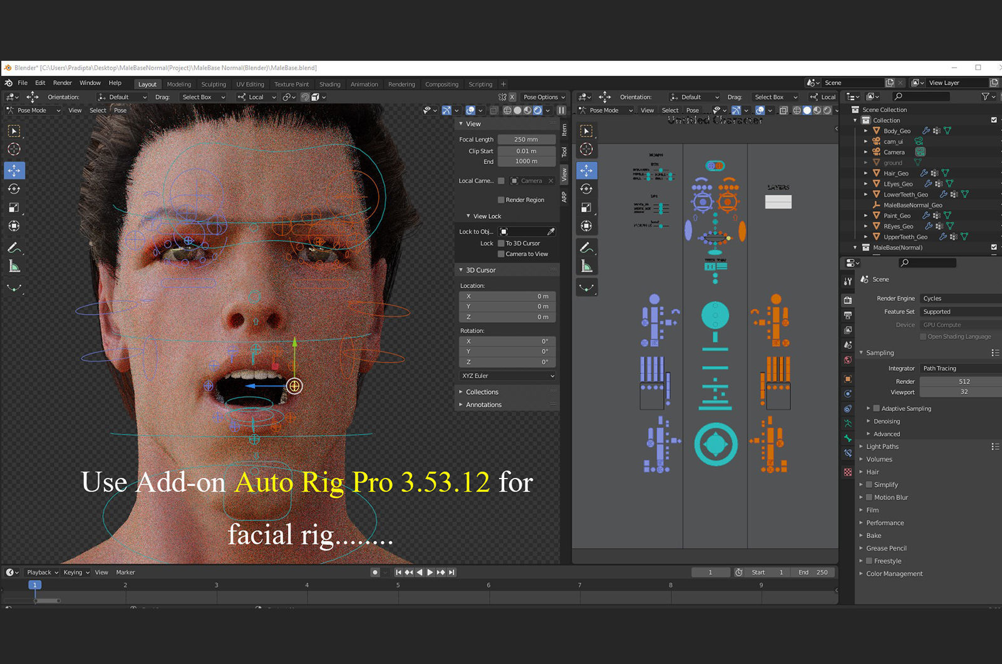Image resolution: width=1002 pixels, height=664 pixels.
Task: Select the Breakdowner tool in left viewport
Action: click(x=14, y=288)
